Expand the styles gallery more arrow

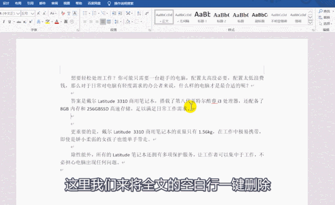click(310, 23)
